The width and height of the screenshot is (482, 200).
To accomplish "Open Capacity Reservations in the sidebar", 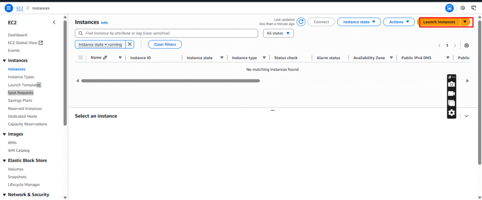I will (27, 124).
